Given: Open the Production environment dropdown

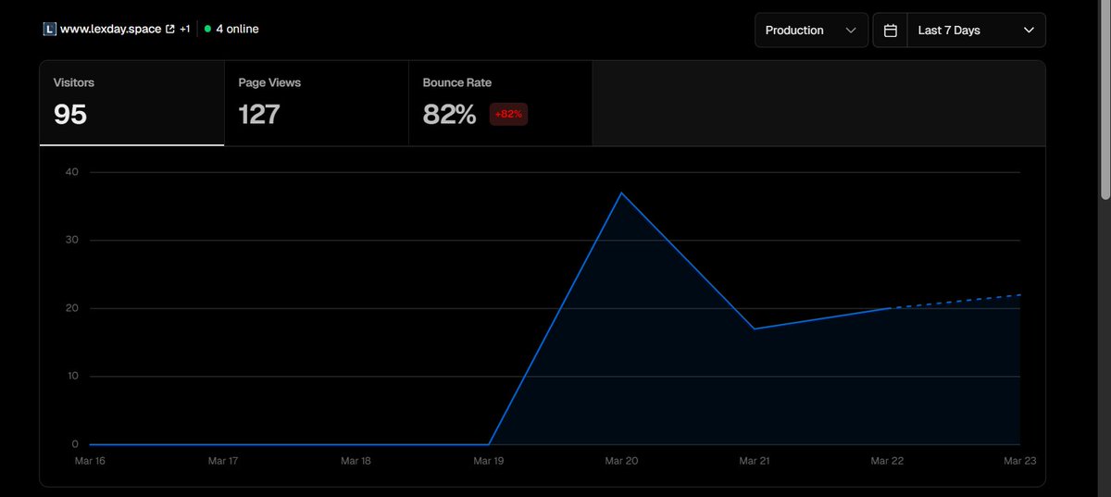Looking at the screenshot, I should [811, 31].
